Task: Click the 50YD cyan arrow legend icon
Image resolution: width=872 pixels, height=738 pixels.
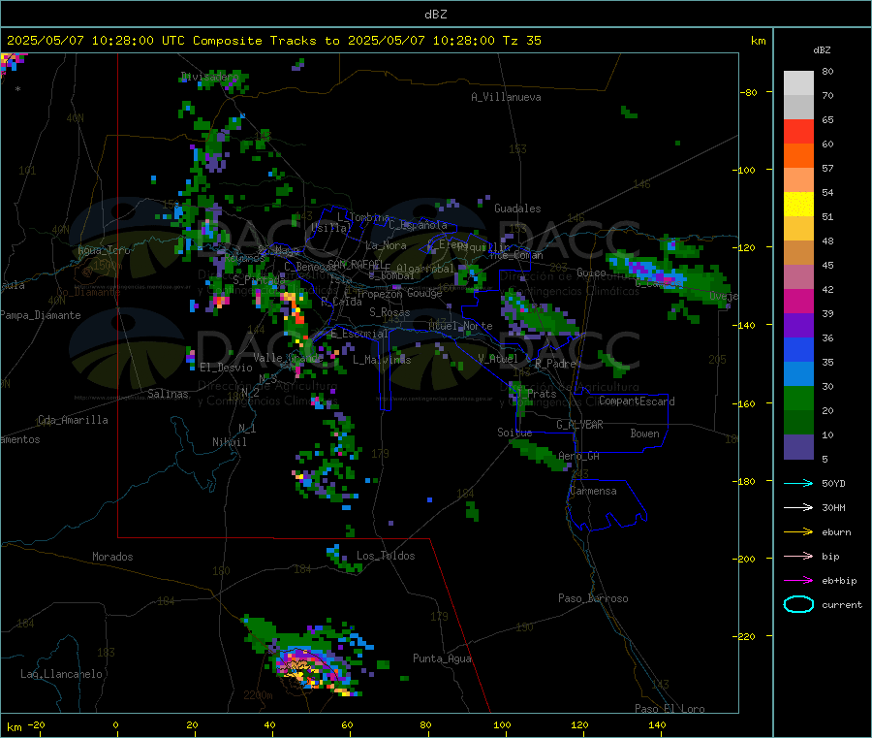Action: click(798, 483)
